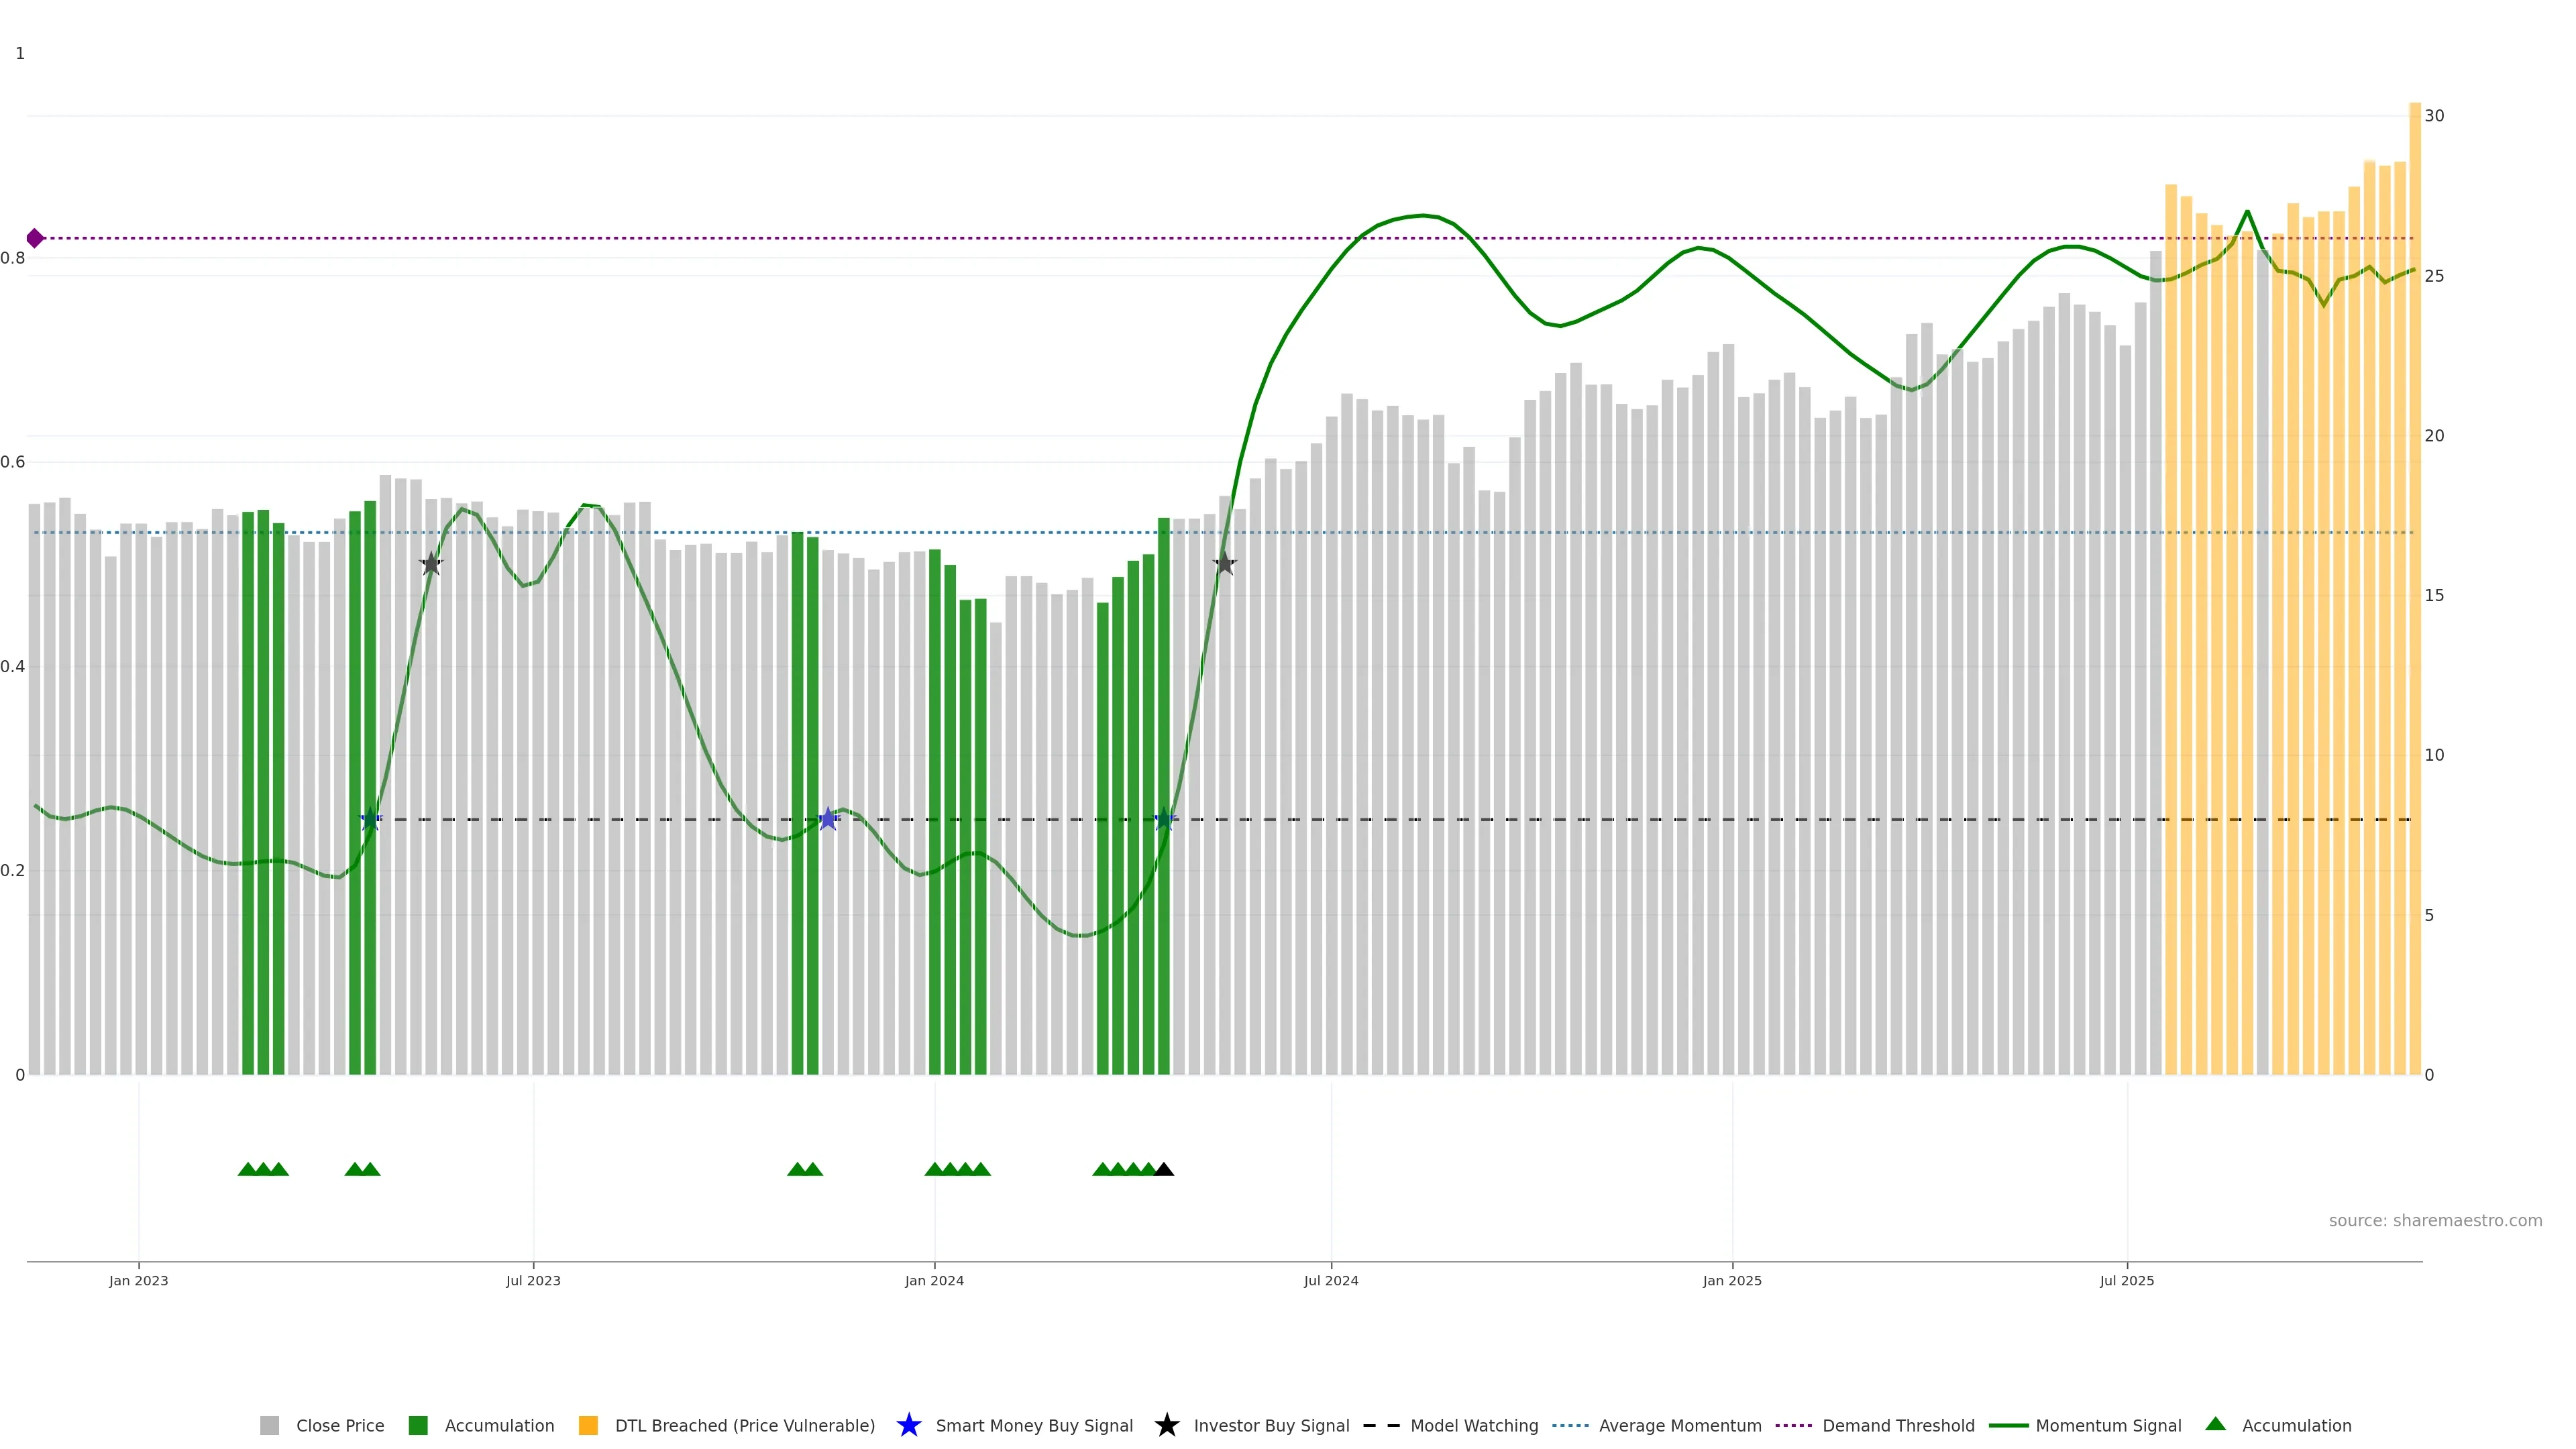The image size is (2576, 1449).
Task: Click the first black investor star near 2023
Action: pyautogui.click(x=431, y=564)
